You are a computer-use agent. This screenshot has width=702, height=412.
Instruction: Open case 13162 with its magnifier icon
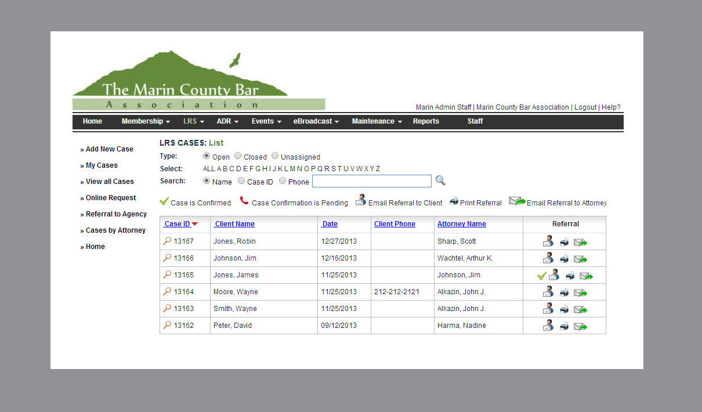pos(167,325)
